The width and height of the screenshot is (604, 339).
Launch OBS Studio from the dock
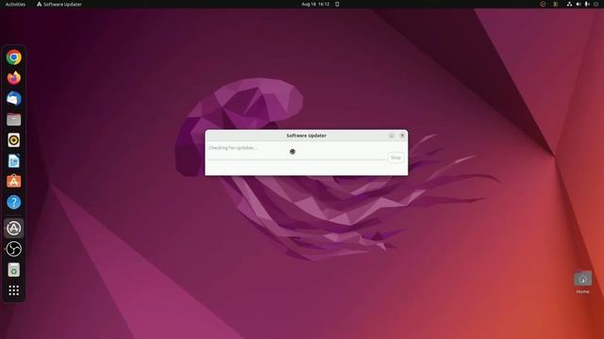tap(14, 249)
